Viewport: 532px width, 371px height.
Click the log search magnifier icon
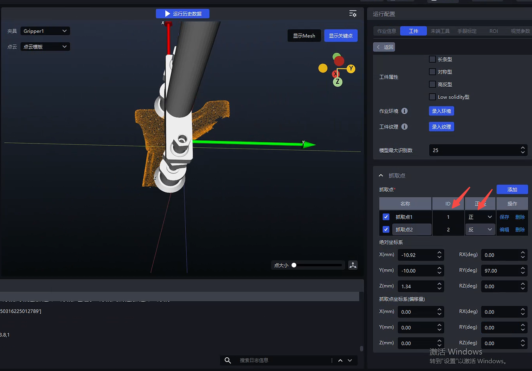228,360
